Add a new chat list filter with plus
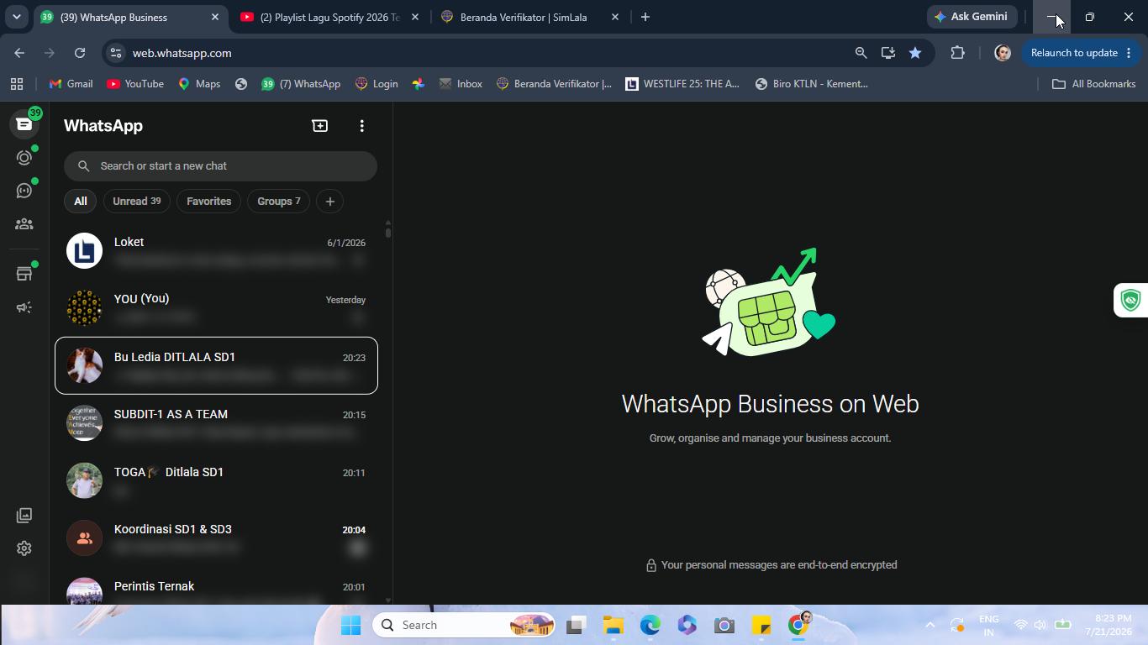The width and height of the screenshot is (1148, 645). click(x=330, y=202)
